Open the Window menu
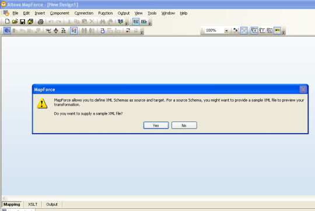Image resolution: width=315 pixels, height=211 pixels. [168, 13]
